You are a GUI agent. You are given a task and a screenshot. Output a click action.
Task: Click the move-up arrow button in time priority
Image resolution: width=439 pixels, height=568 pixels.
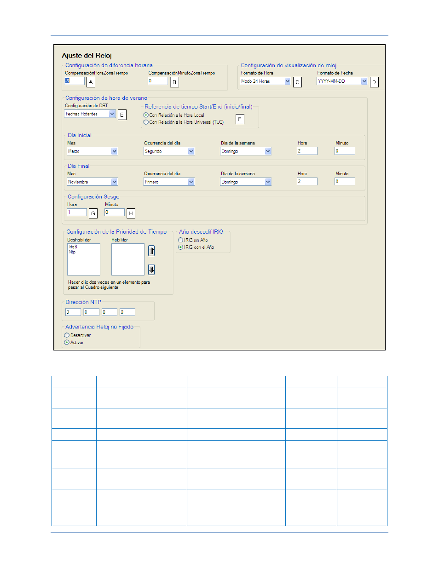151,251
